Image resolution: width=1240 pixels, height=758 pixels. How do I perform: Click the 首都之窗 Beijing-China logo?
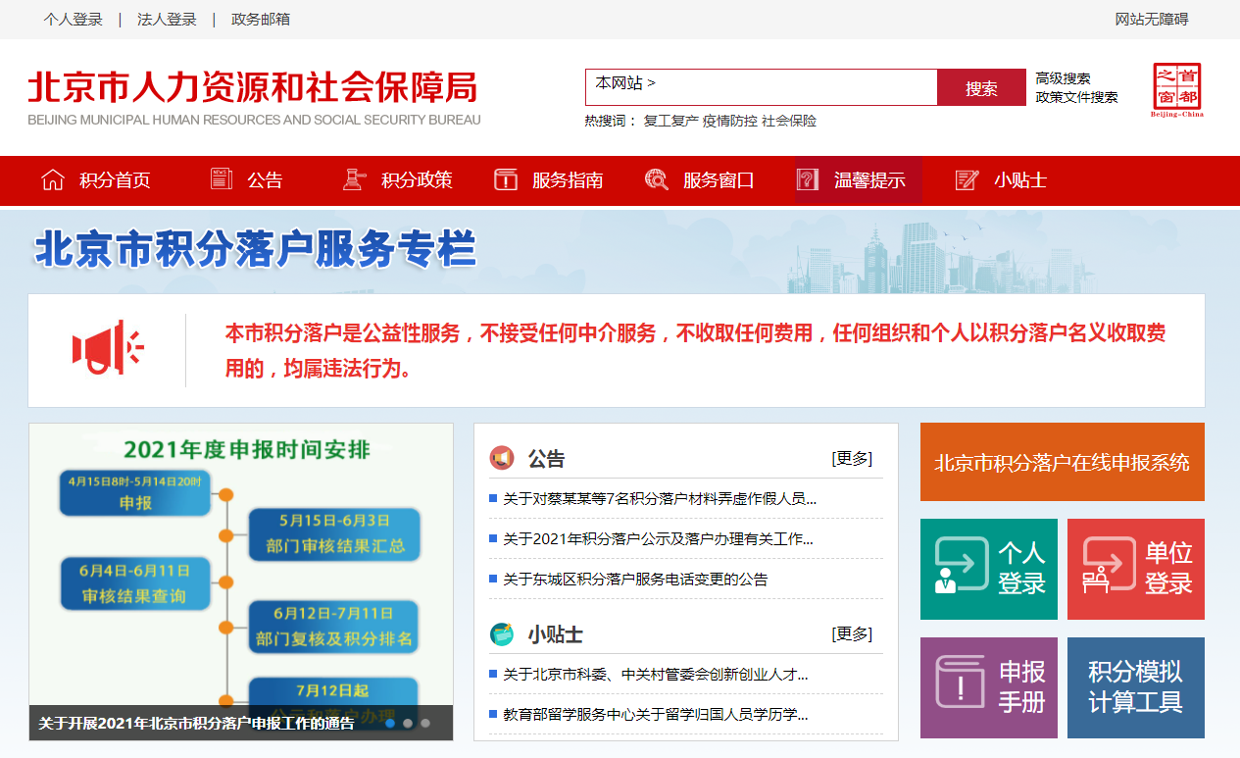coord(1177,90)
